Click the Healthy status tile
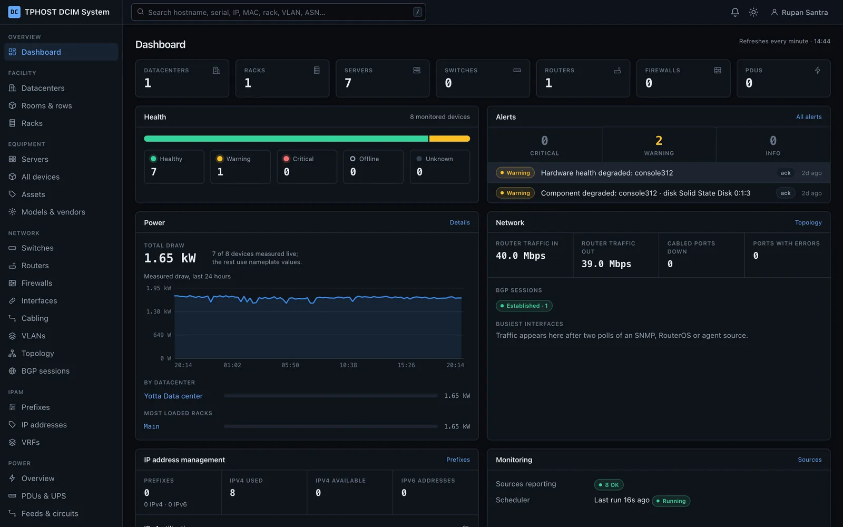 click(174, 167)
